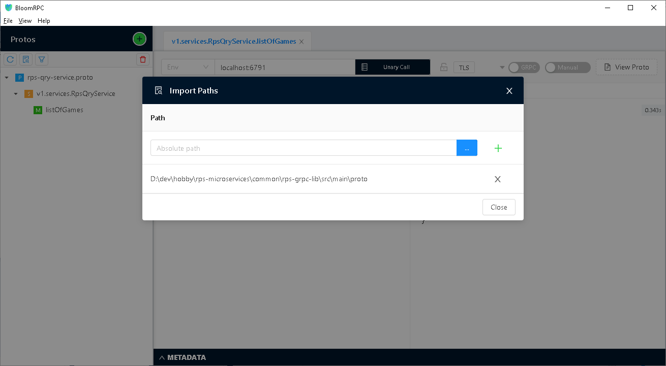The image size is (666, 366).
Task: Click the green add proto button
Action: 139,39
